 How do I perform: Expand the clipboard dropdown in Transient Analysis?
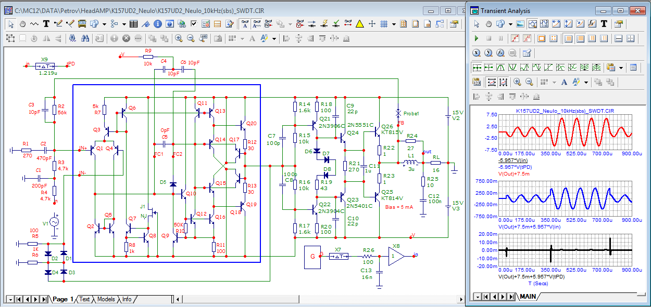click(621, 68)
